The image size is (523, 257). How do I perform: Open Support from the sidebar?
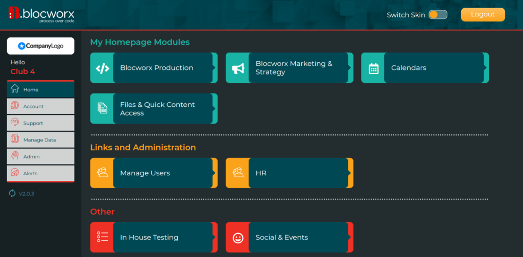click(x=41, y=123)
